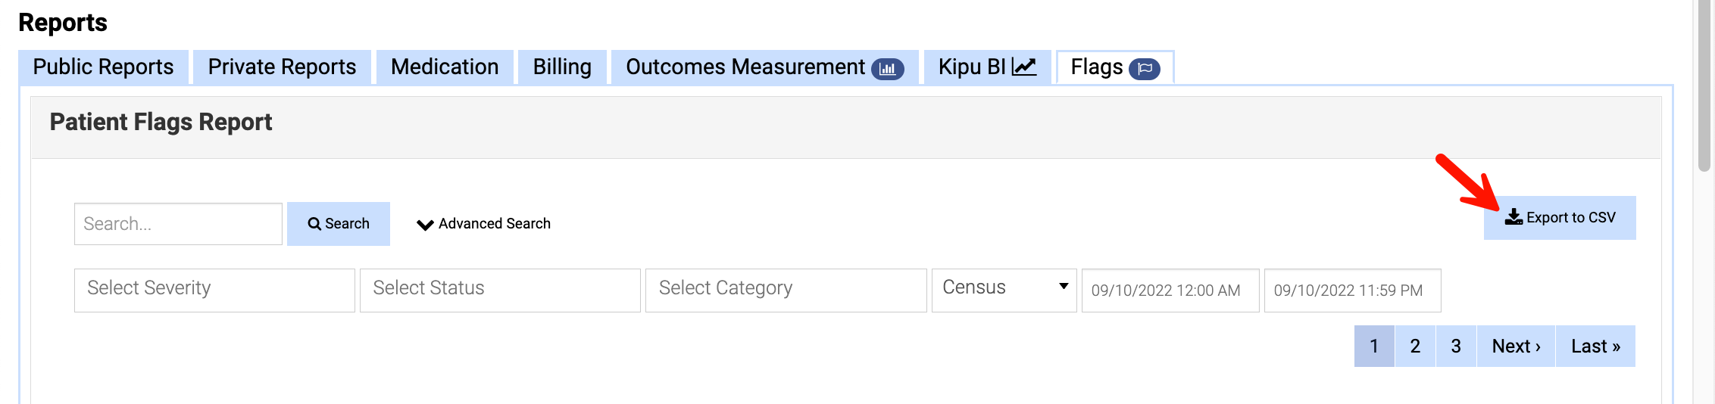This screenshot has height=404, width=1715.
Task: Go to page 2 of results
Action: 1415,347
